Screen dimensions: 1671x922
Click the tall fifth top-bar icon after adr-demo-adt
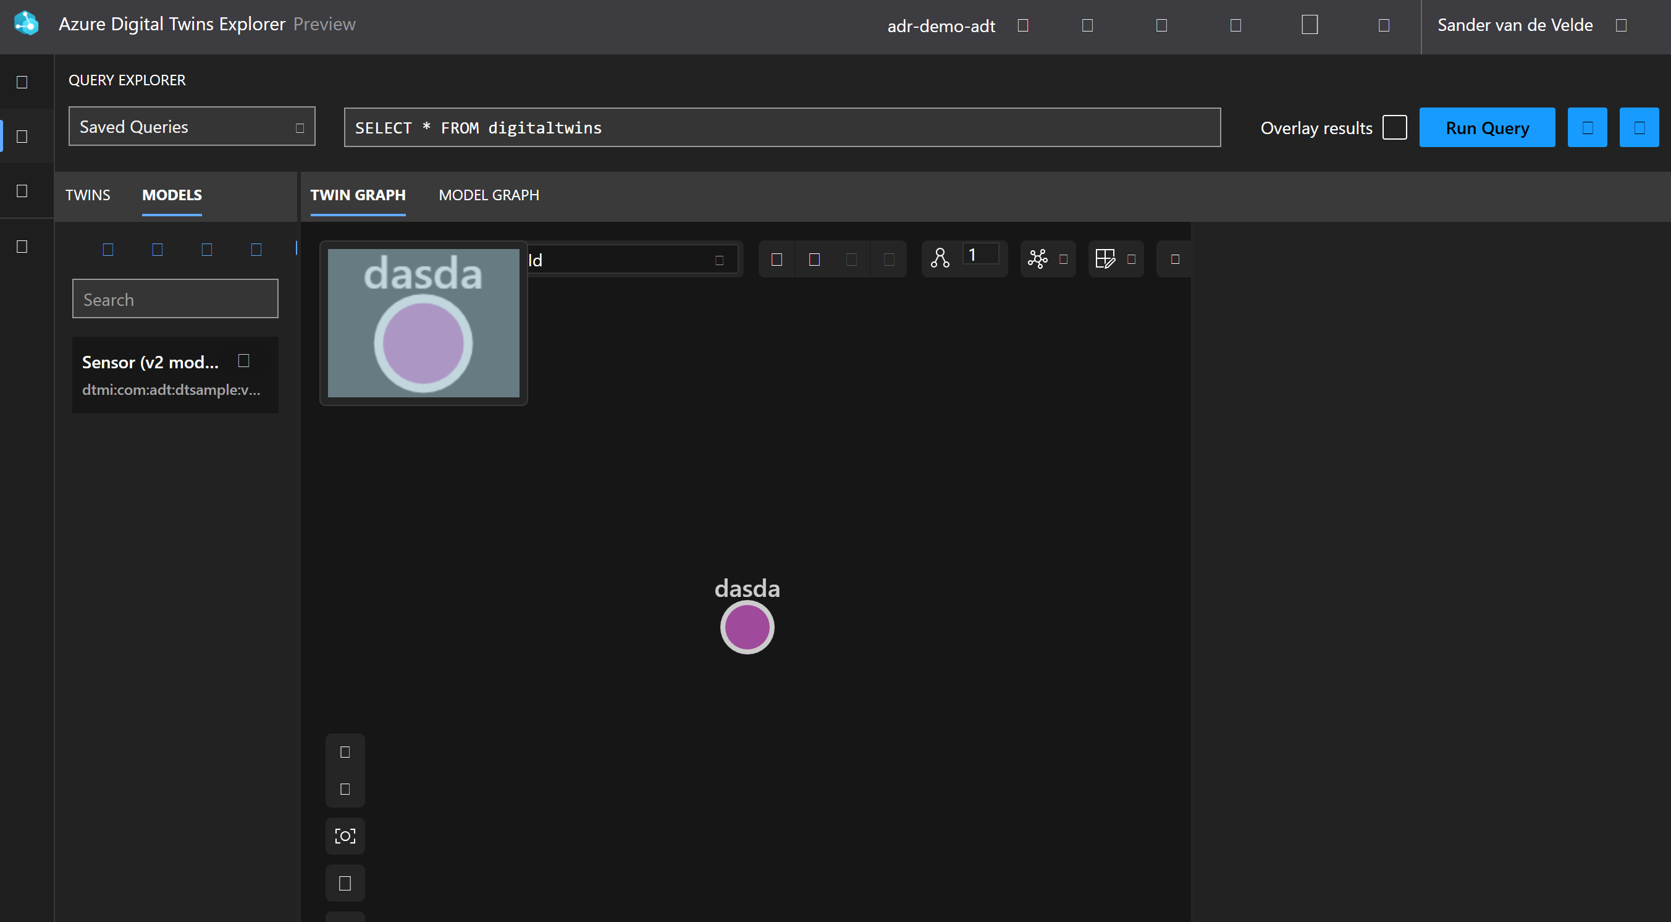1310,25
